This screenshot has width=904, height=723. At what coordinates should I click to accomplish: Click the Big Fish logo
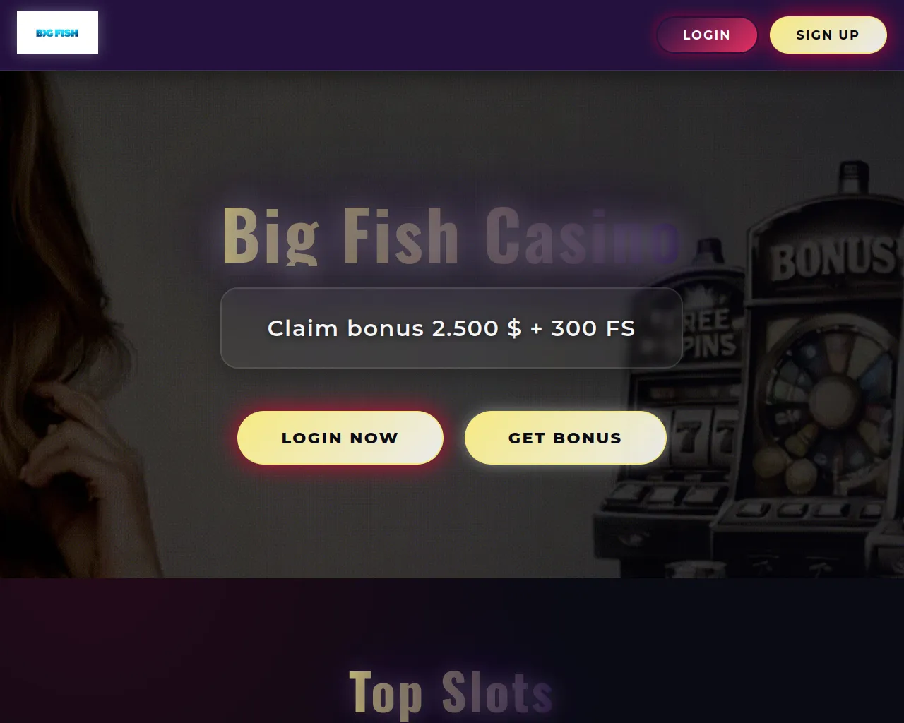pyautogui.click(x=57, y=32)
